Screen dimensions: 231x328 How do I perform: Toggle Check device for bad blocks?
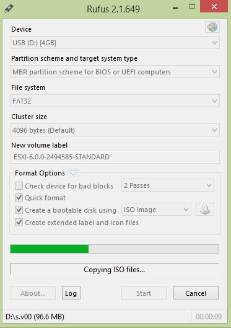[19, 186]
